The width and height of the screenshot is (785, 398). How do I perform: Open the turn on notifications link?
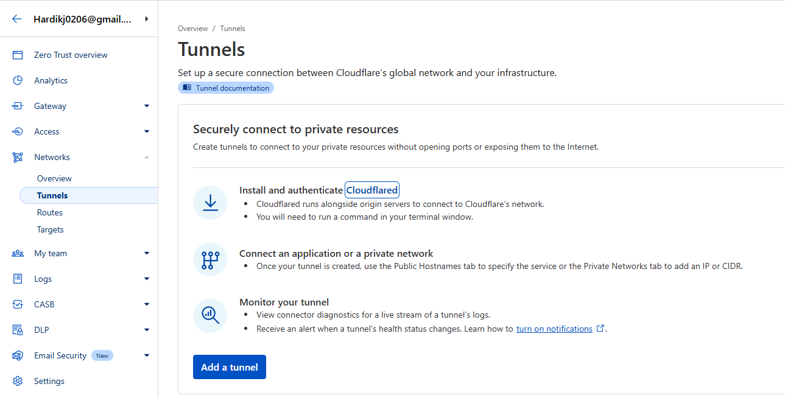coord(554,329)
